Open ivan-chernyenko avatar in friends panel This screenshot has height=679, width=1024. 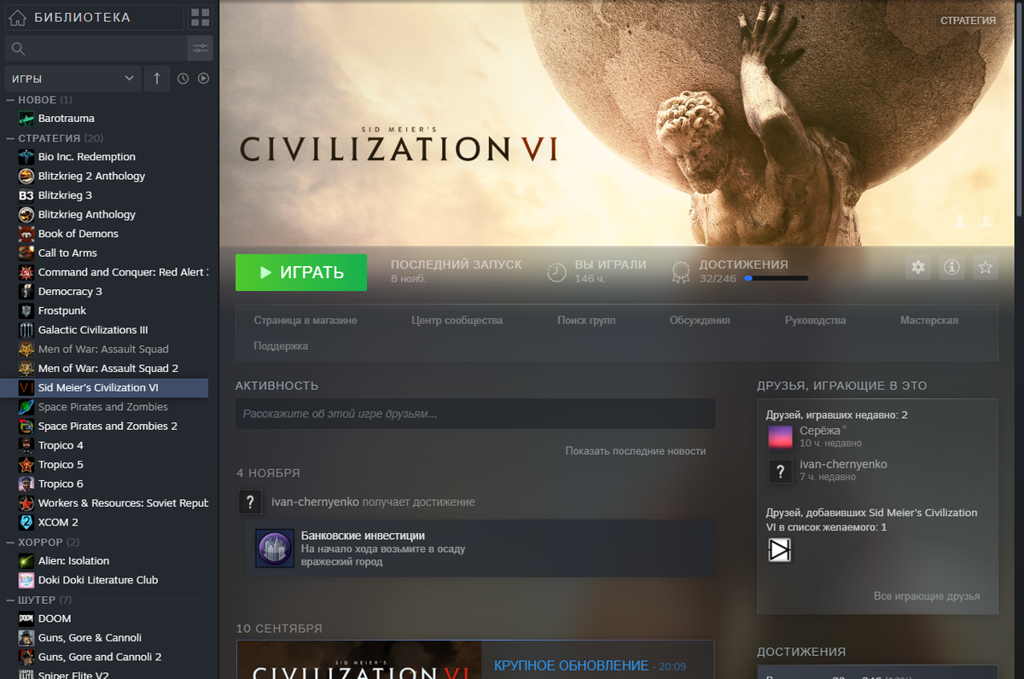[x=780, y=471]
